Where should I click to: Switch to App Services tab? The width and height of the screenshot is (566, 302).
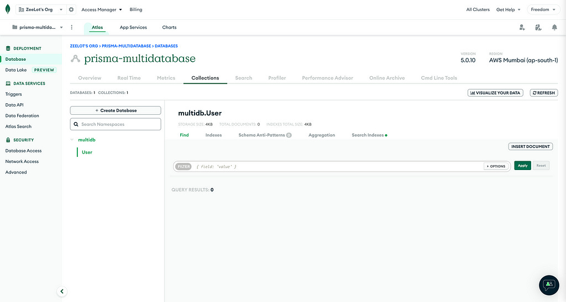coord(133,28)
